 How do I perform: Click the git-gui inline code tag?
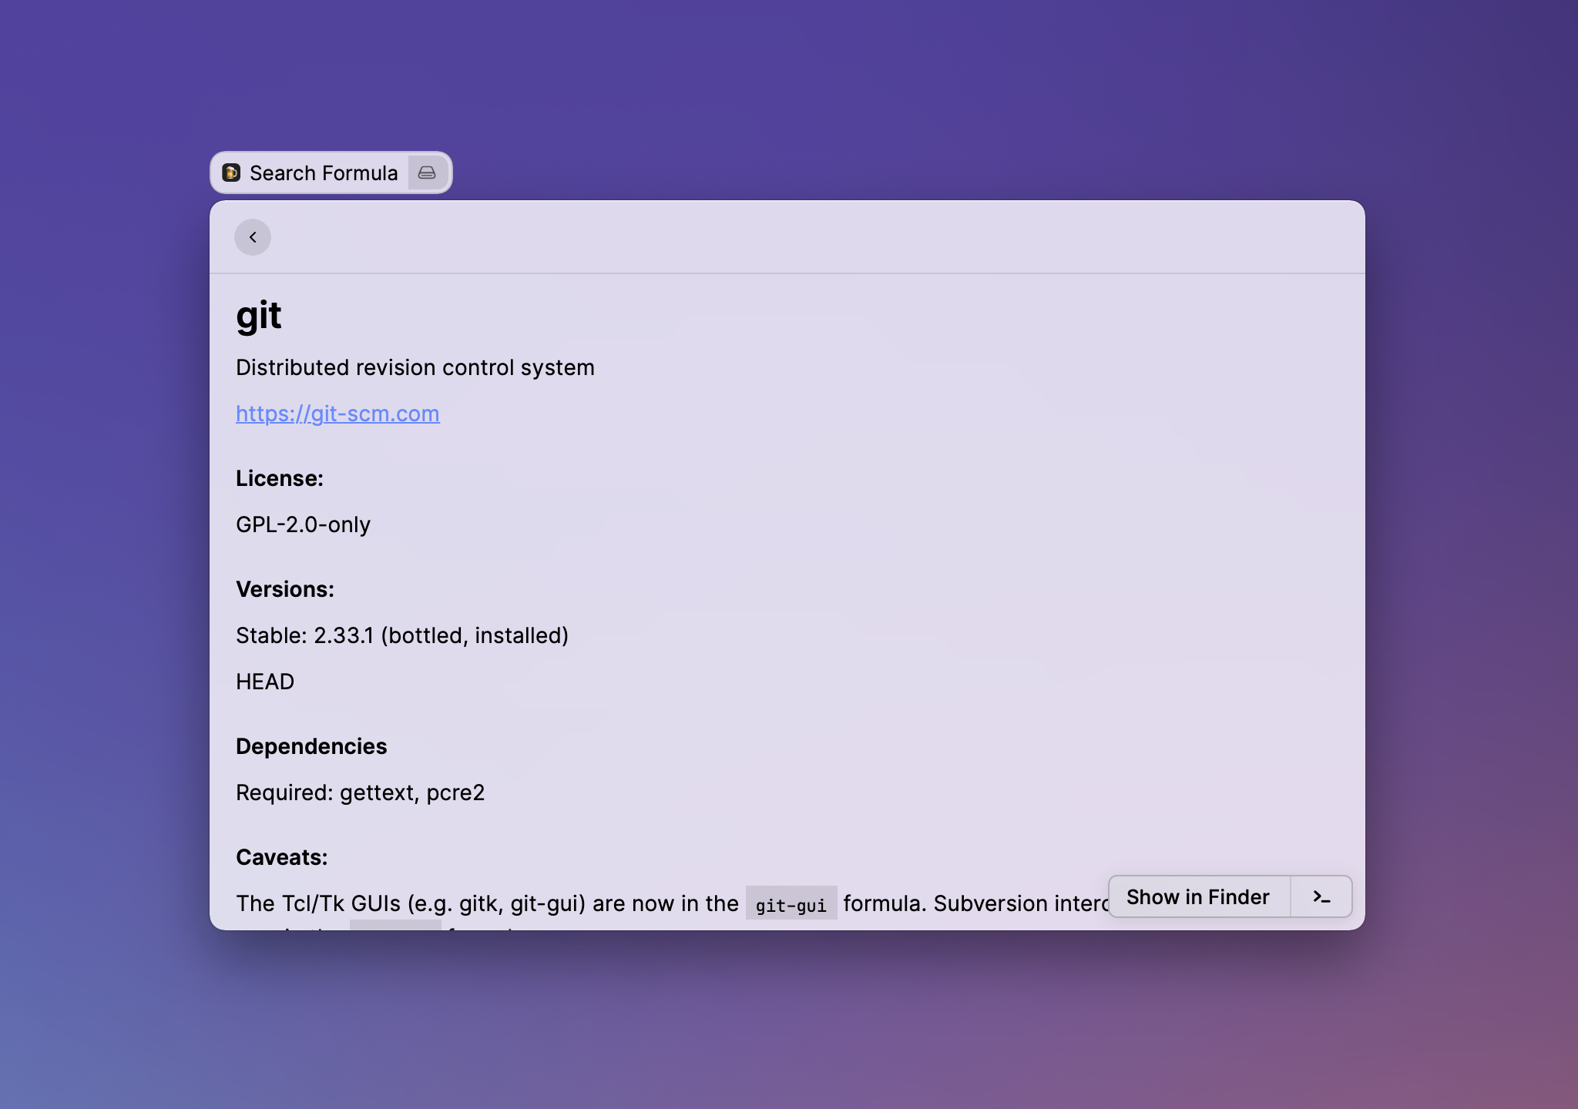[x=791, y=904]
